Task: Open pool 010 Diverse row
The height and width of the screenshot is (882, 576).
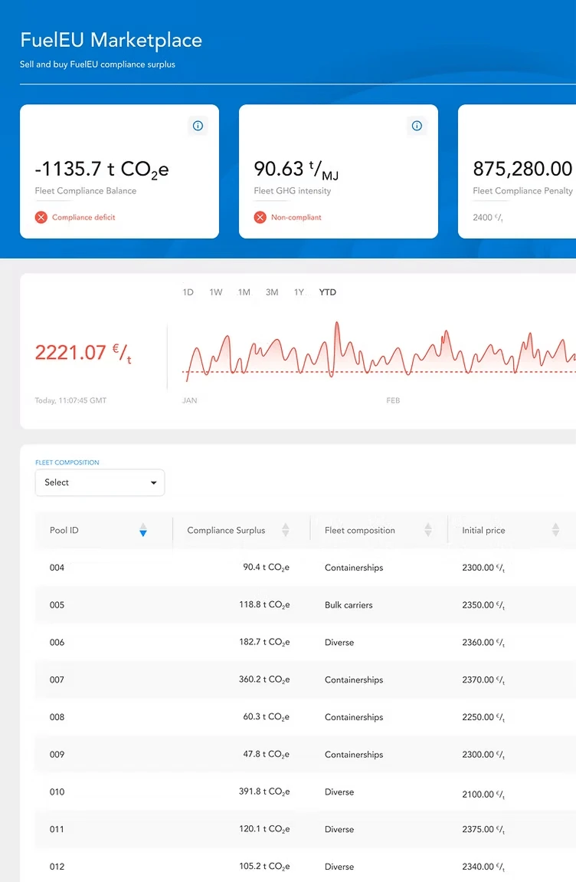Action: 306,791
